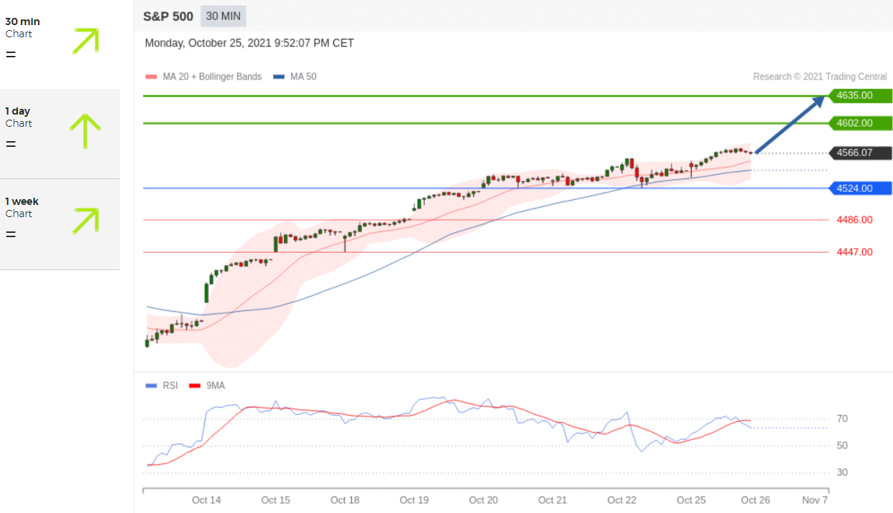Click the equals sign under 30 min Chart
The width and height of the screenshot is (893, 513).
[11, 54]
